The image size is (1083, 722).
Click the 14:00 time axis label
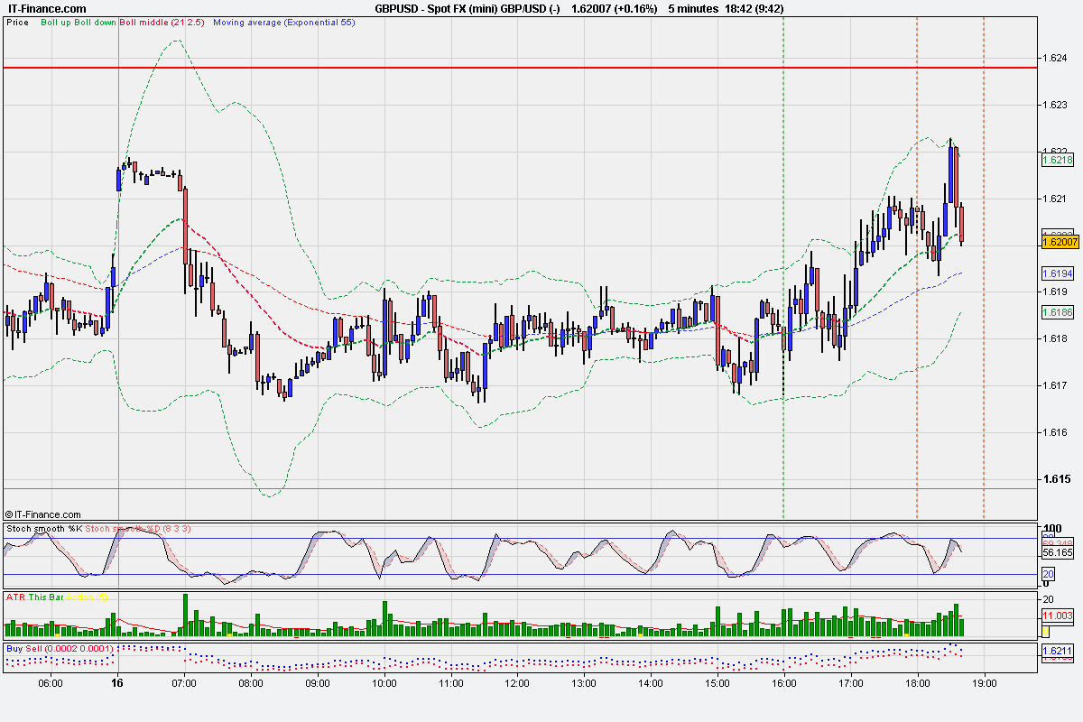pyautogui.click(x=651, y=683)
